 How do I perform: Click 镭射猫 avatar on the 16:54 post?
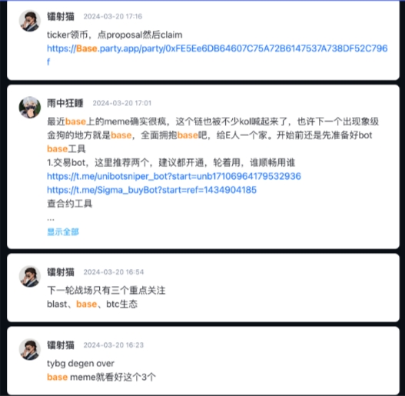[30, 276]
